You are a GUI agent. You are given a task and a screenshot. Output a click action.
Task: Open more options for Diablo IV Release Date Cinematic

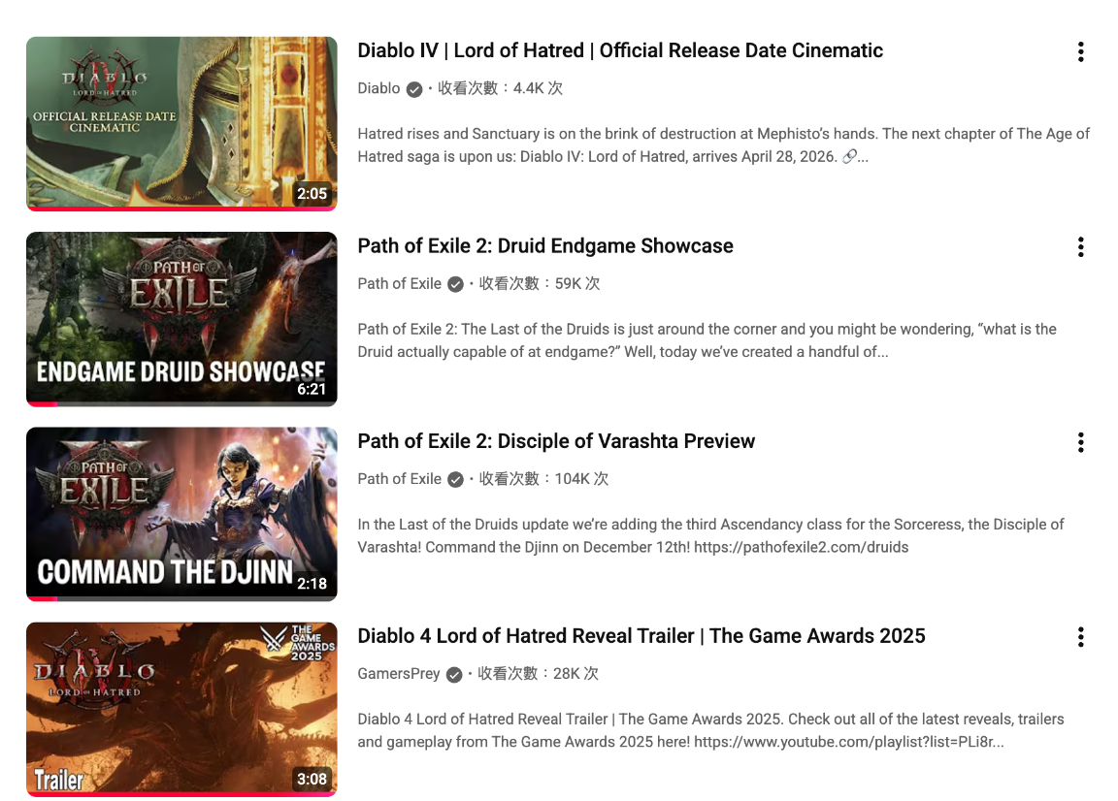point(1080,52)
